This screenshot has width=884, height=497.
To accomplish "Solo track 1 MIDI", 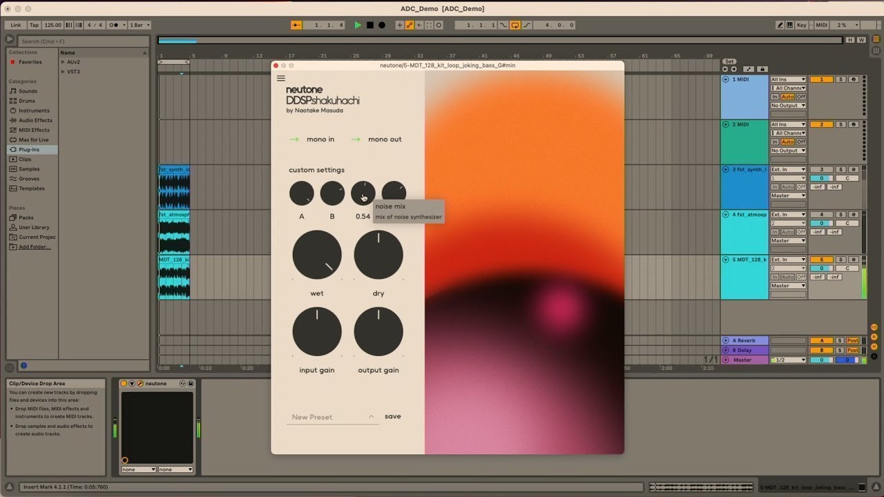I will (x=841, y=79).
